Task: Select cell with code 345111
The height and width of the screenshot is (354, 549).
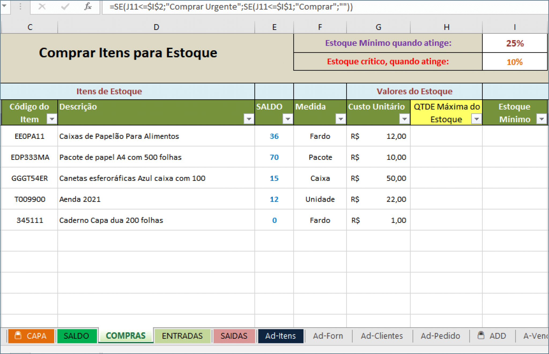Action: pyautogui.click(x=29, y=220)
